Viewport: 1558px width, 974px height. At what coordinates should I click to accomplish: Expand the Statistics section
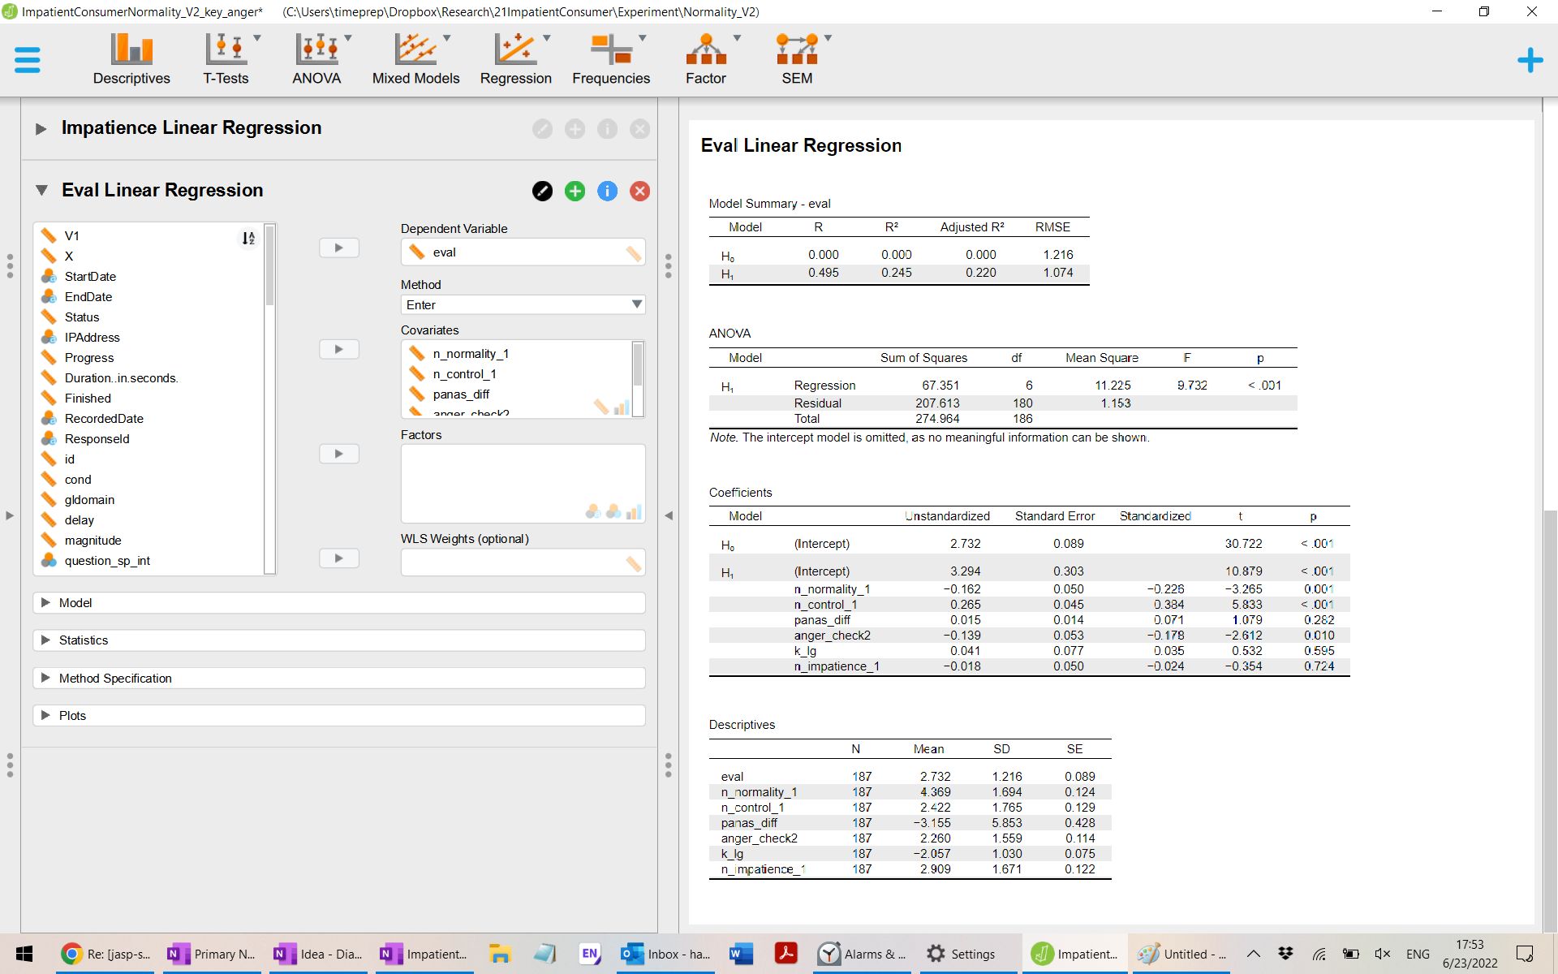pos(84,640)
